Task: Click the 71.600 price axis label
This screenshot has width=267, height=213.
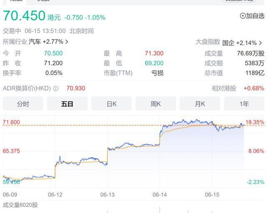Action: (11, 122)
